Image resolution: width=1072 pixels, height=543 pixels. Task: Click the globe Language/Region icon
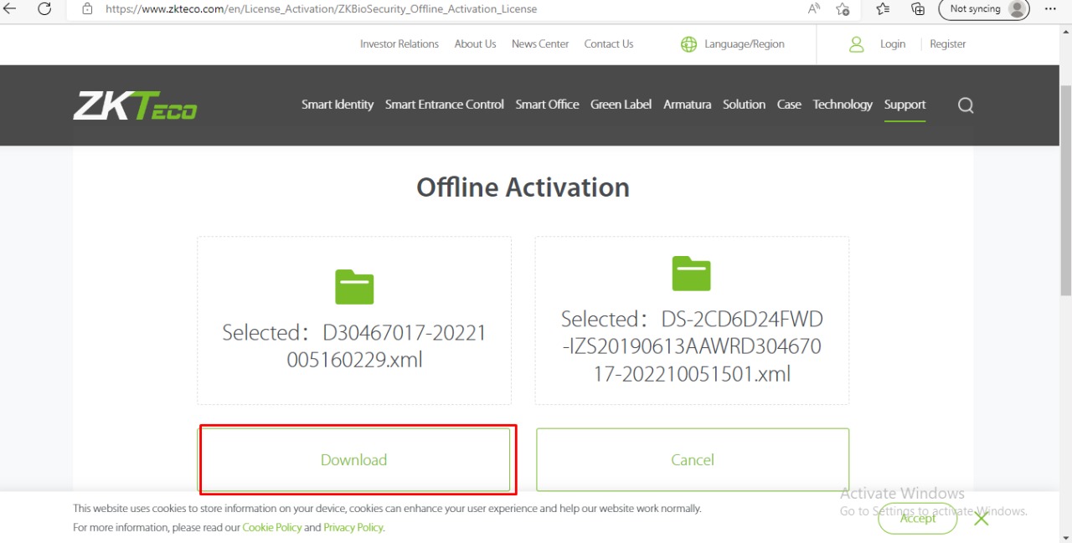tap(688, 44)
